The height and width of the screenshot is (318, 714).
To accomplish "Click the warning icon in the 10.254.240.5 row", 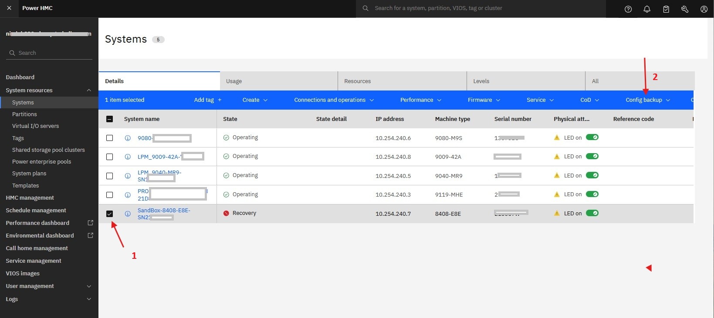I will coord(557,175).
